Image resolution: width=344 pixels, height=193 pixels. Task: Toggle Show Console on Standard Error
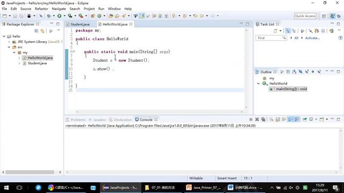pos(297,120)
